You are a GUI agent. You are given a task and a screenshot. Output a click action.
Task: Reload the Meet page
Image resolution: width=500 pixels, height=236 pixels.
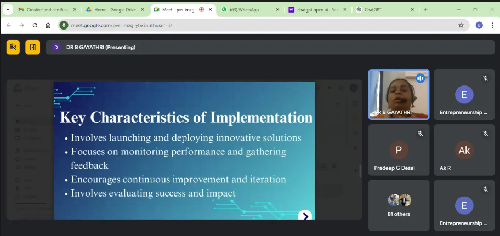tap(35, 25)
